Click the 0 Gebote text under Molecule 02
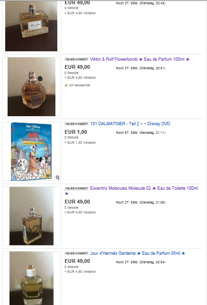The height and width of the screenshot is (305, 207). (x=72, y=208)
